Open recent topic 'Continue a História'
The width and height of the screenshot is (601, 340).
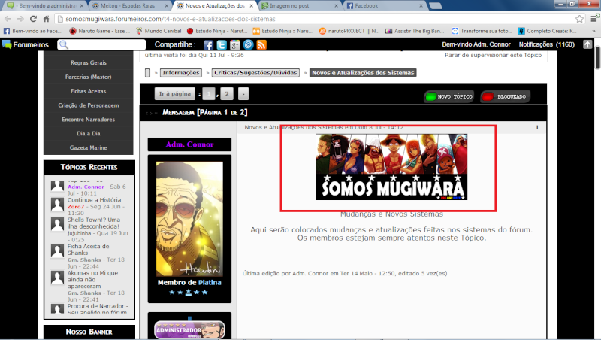[x=95, y=200]
